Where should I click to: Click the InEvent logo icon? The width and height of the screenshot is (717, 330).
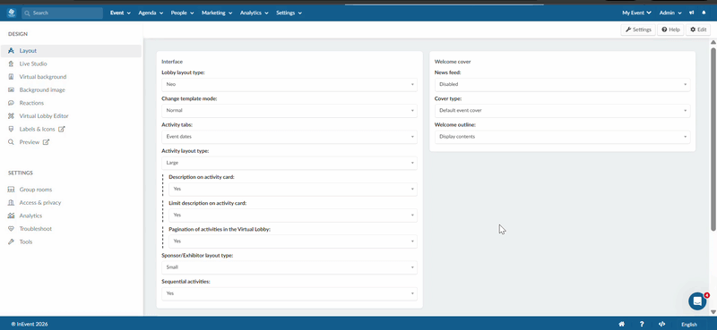coord(11,13)
